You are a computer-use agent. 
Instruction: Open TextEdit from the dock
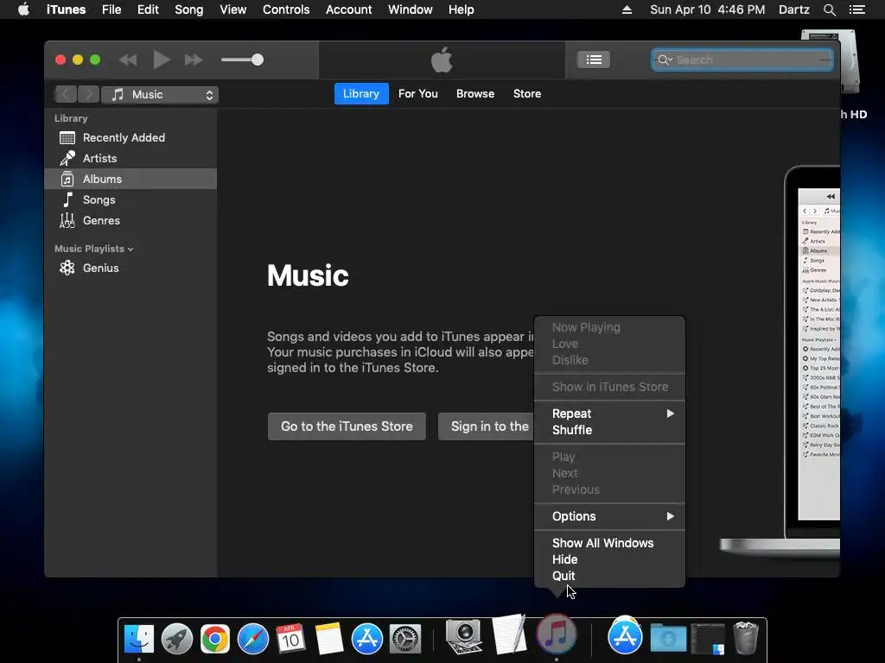[510, 635]
